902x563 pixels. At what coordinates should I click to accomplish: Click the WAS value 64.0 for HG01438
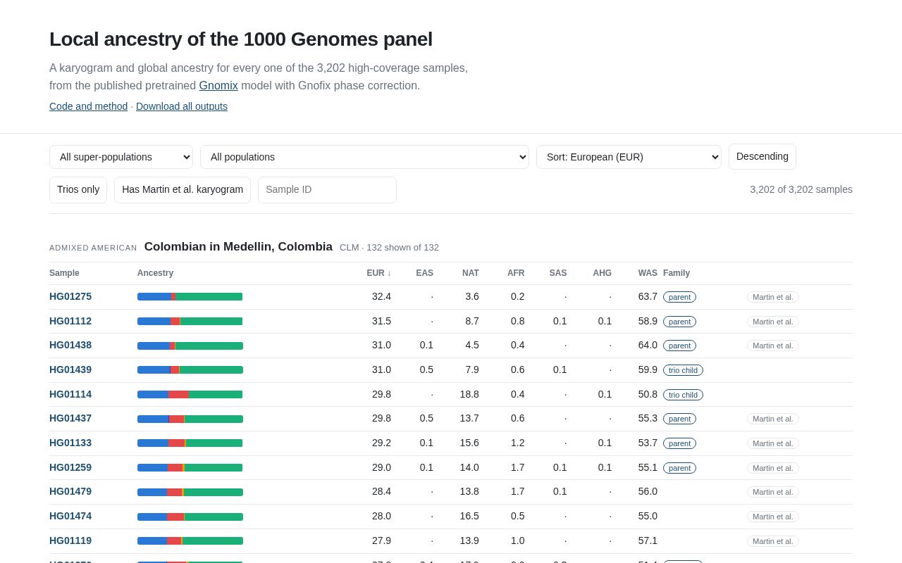coord(648,345)
